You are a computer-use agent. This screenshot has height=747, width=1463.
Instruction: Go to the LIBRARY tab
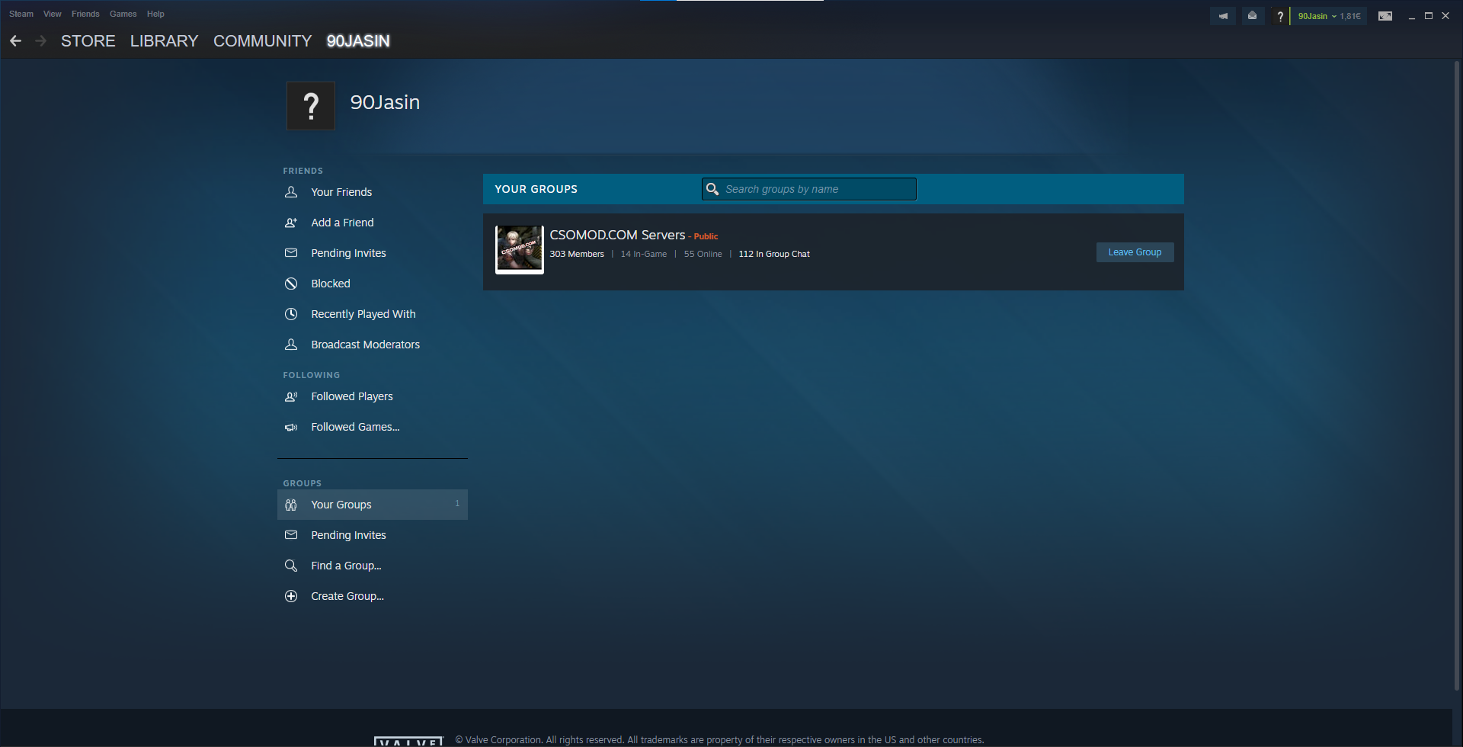pyautogui.click(x=164, y=41)
